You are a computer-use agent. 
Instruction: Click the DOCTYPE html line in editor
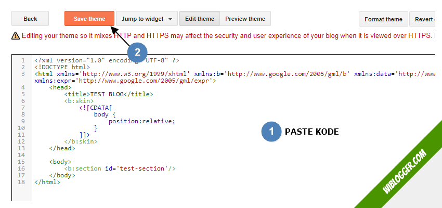pyautogui.click(x=62, y=67)
